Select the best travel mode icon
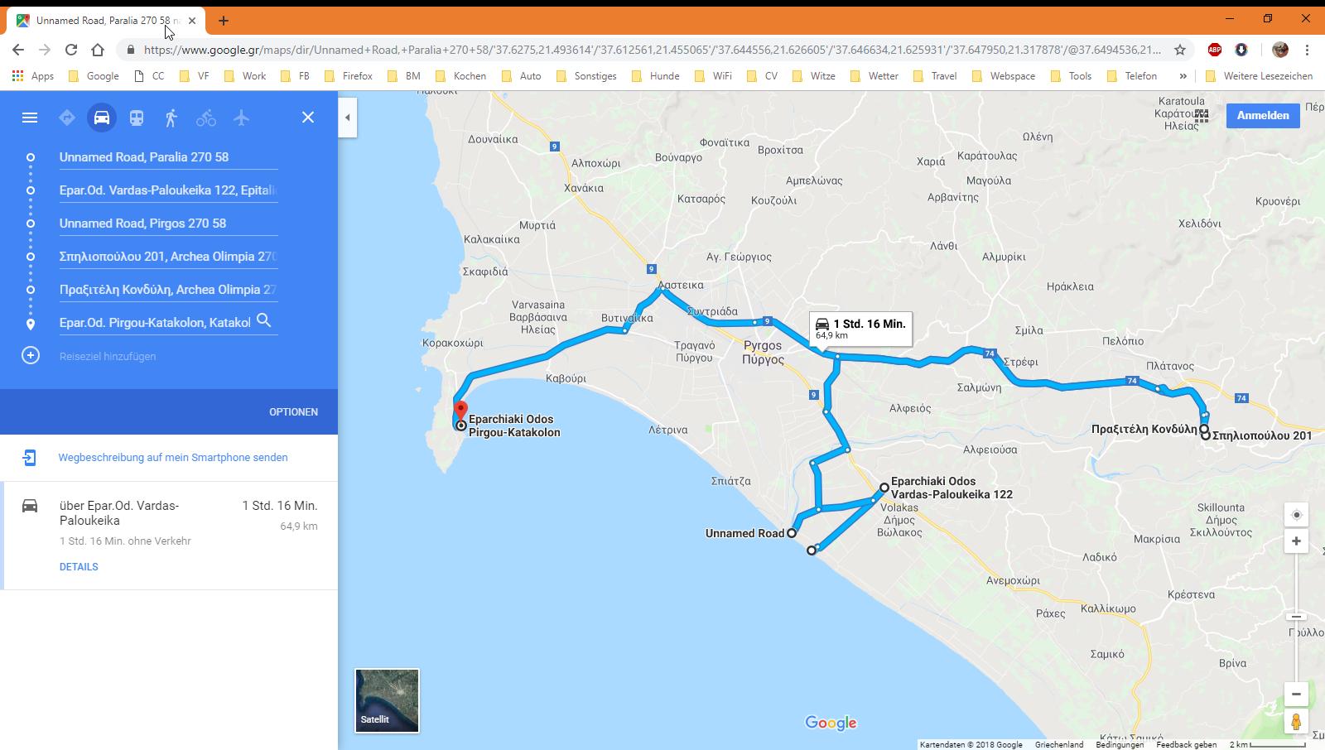This screenshot has width=1325, height=750. [67, 118]
